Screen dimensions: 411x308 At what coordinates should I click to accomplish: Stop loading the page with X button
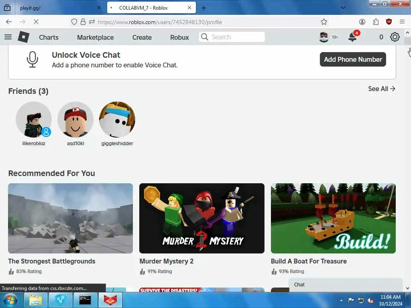pos(36,22)
